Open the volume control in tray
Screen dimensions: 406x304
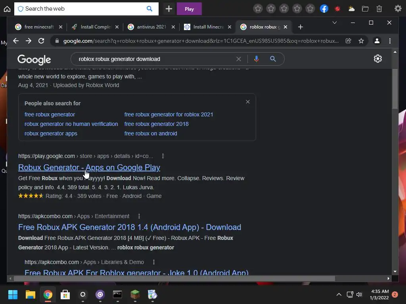359,294
